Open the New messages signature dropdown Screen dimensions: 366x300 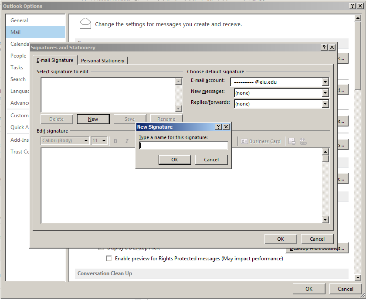pyautogui.click(x=325, y=93)
